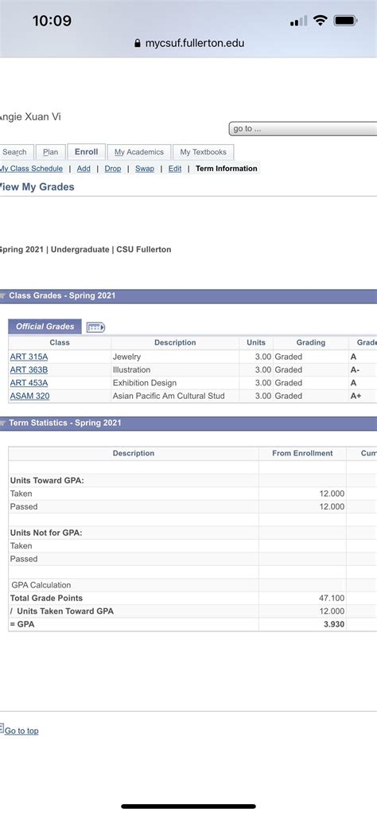Click the Exhibition Design description cell
The image size is (377, 816).
175,383
